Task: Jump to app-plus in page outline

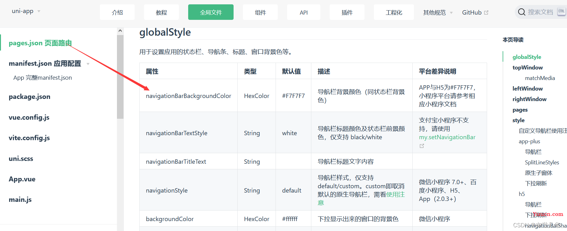Action: click(x=529, y=141)
